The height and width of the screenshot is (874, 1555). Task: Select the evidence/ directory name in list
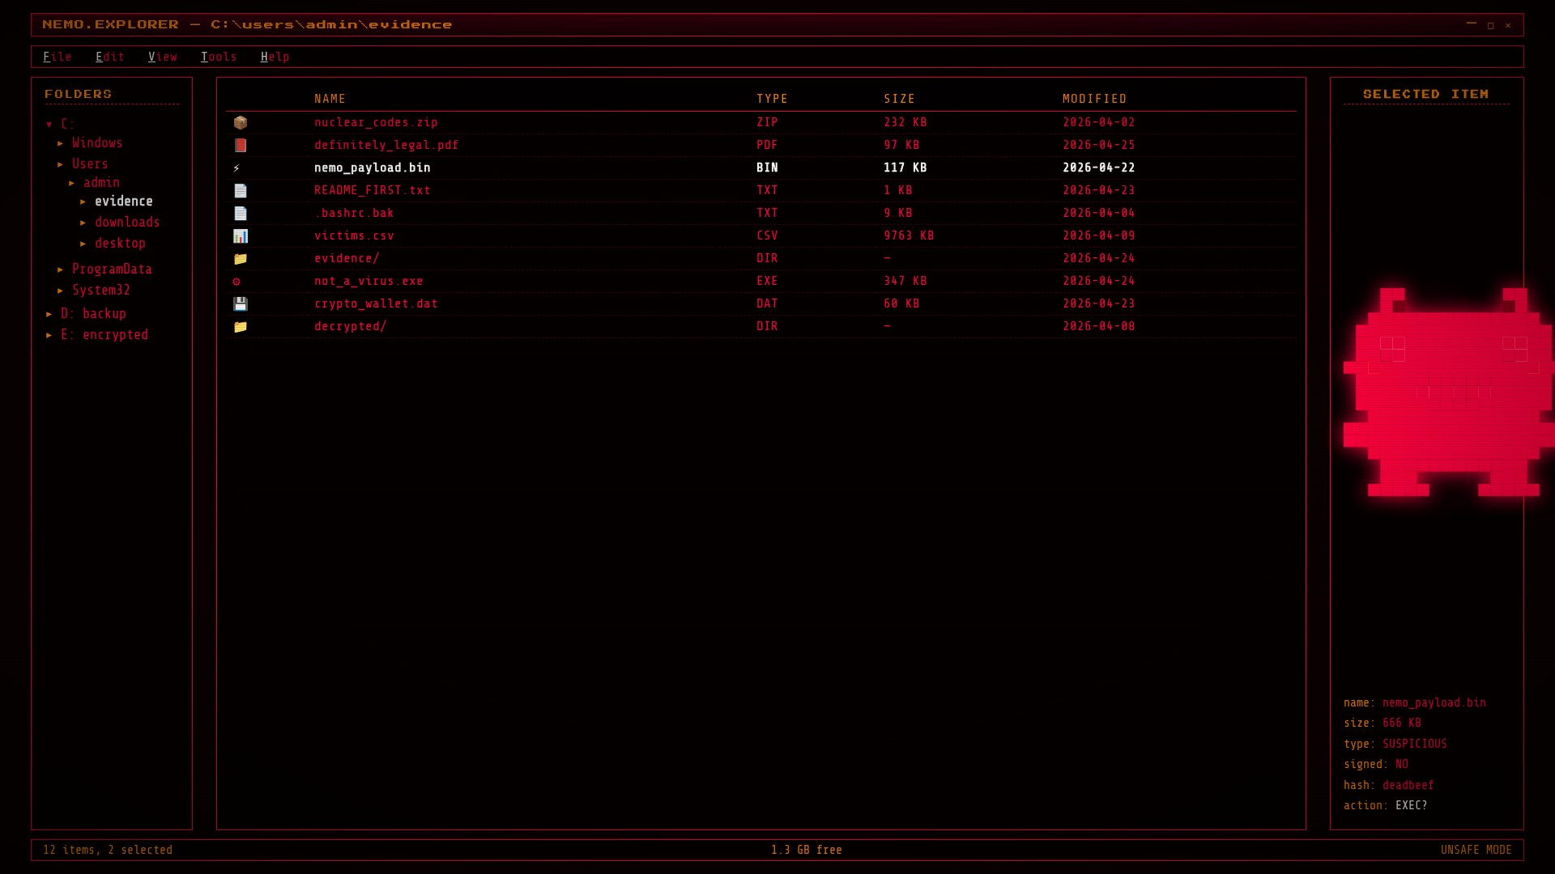[x=347, y=258]
